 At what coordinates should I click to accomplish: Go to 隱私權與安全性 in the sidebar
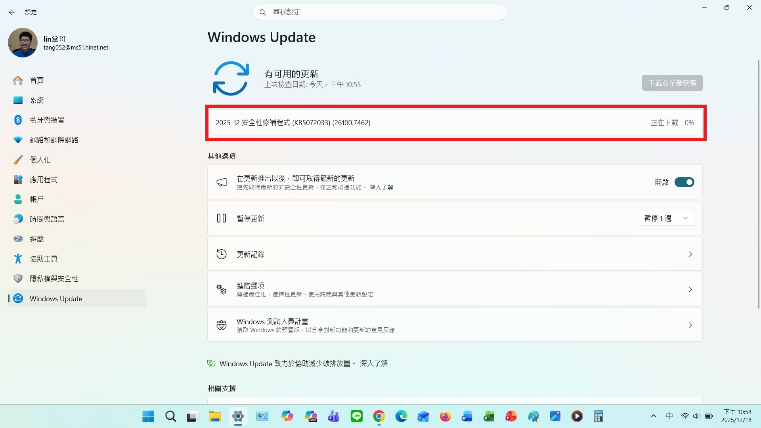[x=54, y=279]
